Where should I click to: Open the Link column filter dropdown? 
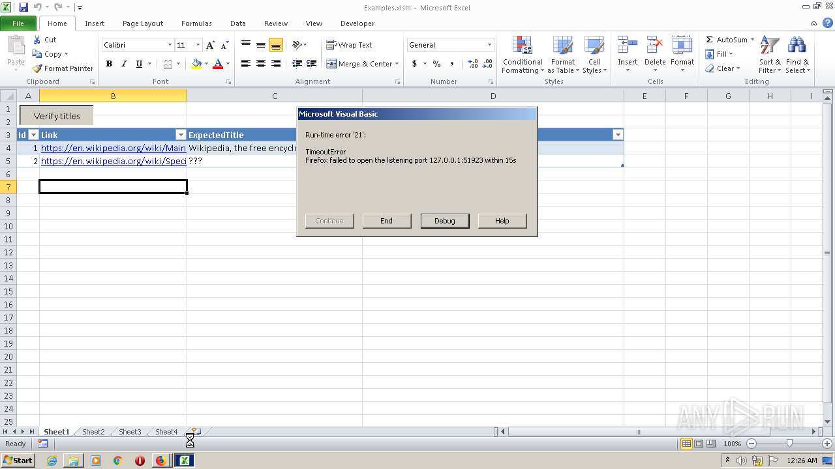(181, 135)
